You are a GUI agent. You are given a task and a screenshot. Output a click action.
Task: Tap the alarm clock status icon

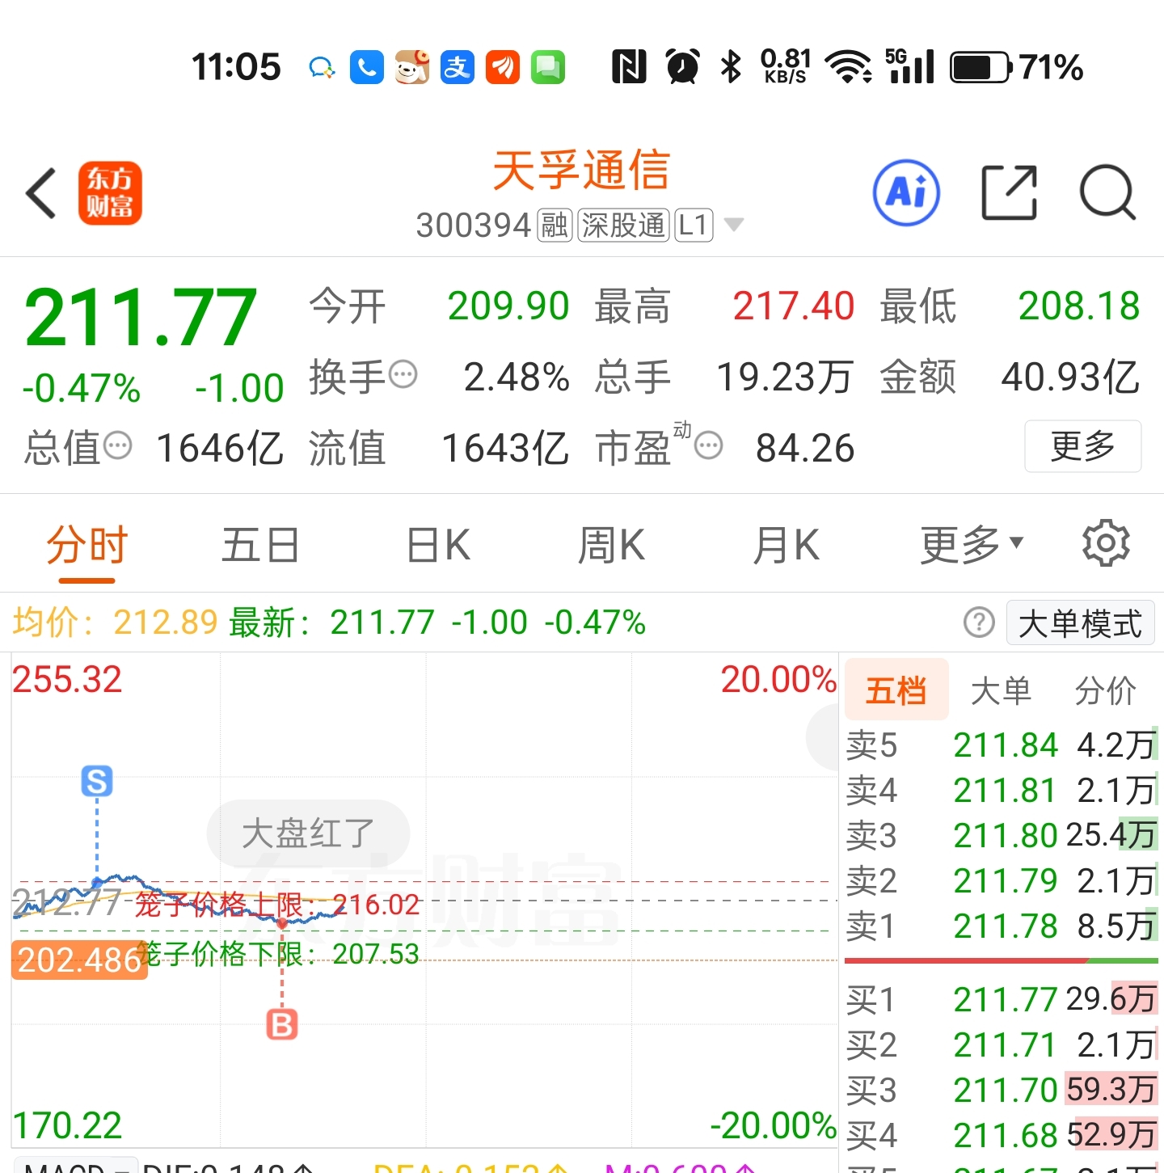pos(682,67)
